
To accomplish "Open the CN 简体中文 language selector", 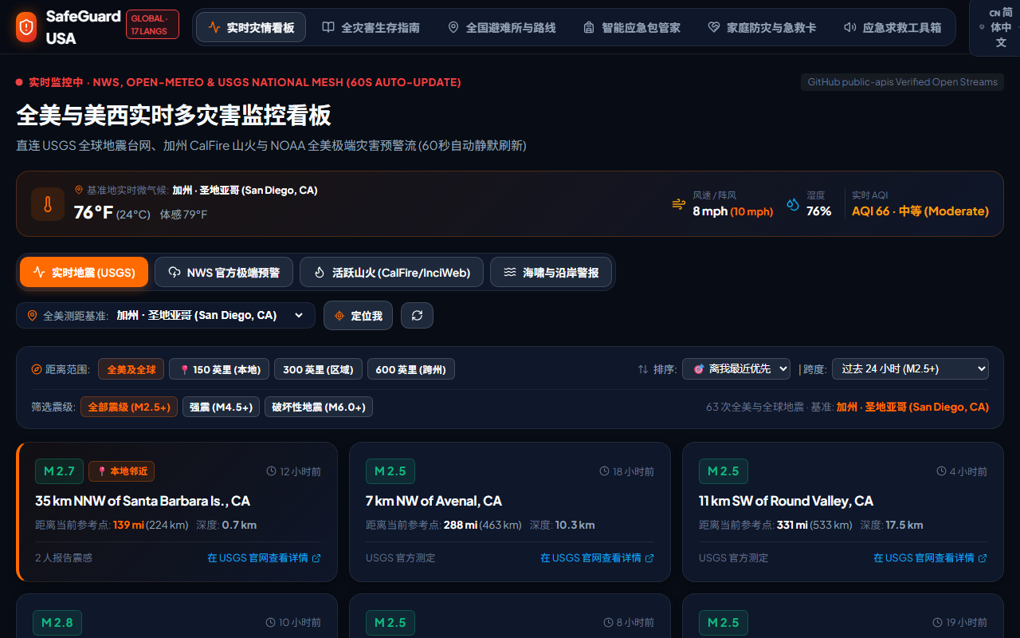I will point(996,27).
